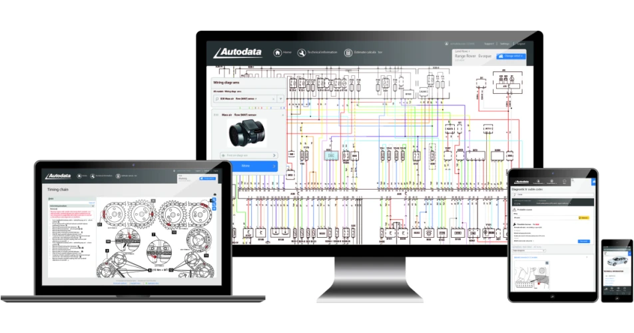The height and width of the screenshot is (333, 634).
Task: Open Estimate calculator icon on tablet header
Action: point(552,182)
